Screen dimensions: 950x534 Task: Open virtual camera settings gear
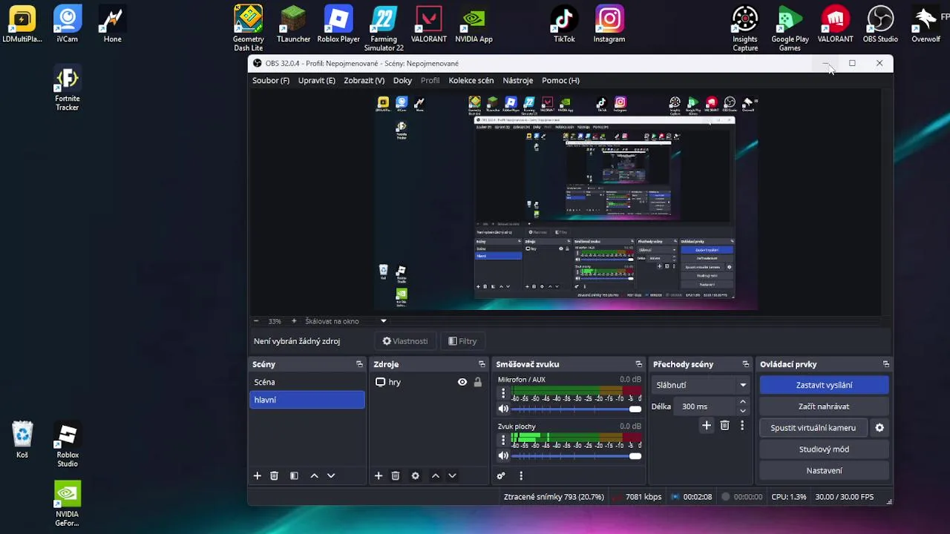click(x=879, y=428)
